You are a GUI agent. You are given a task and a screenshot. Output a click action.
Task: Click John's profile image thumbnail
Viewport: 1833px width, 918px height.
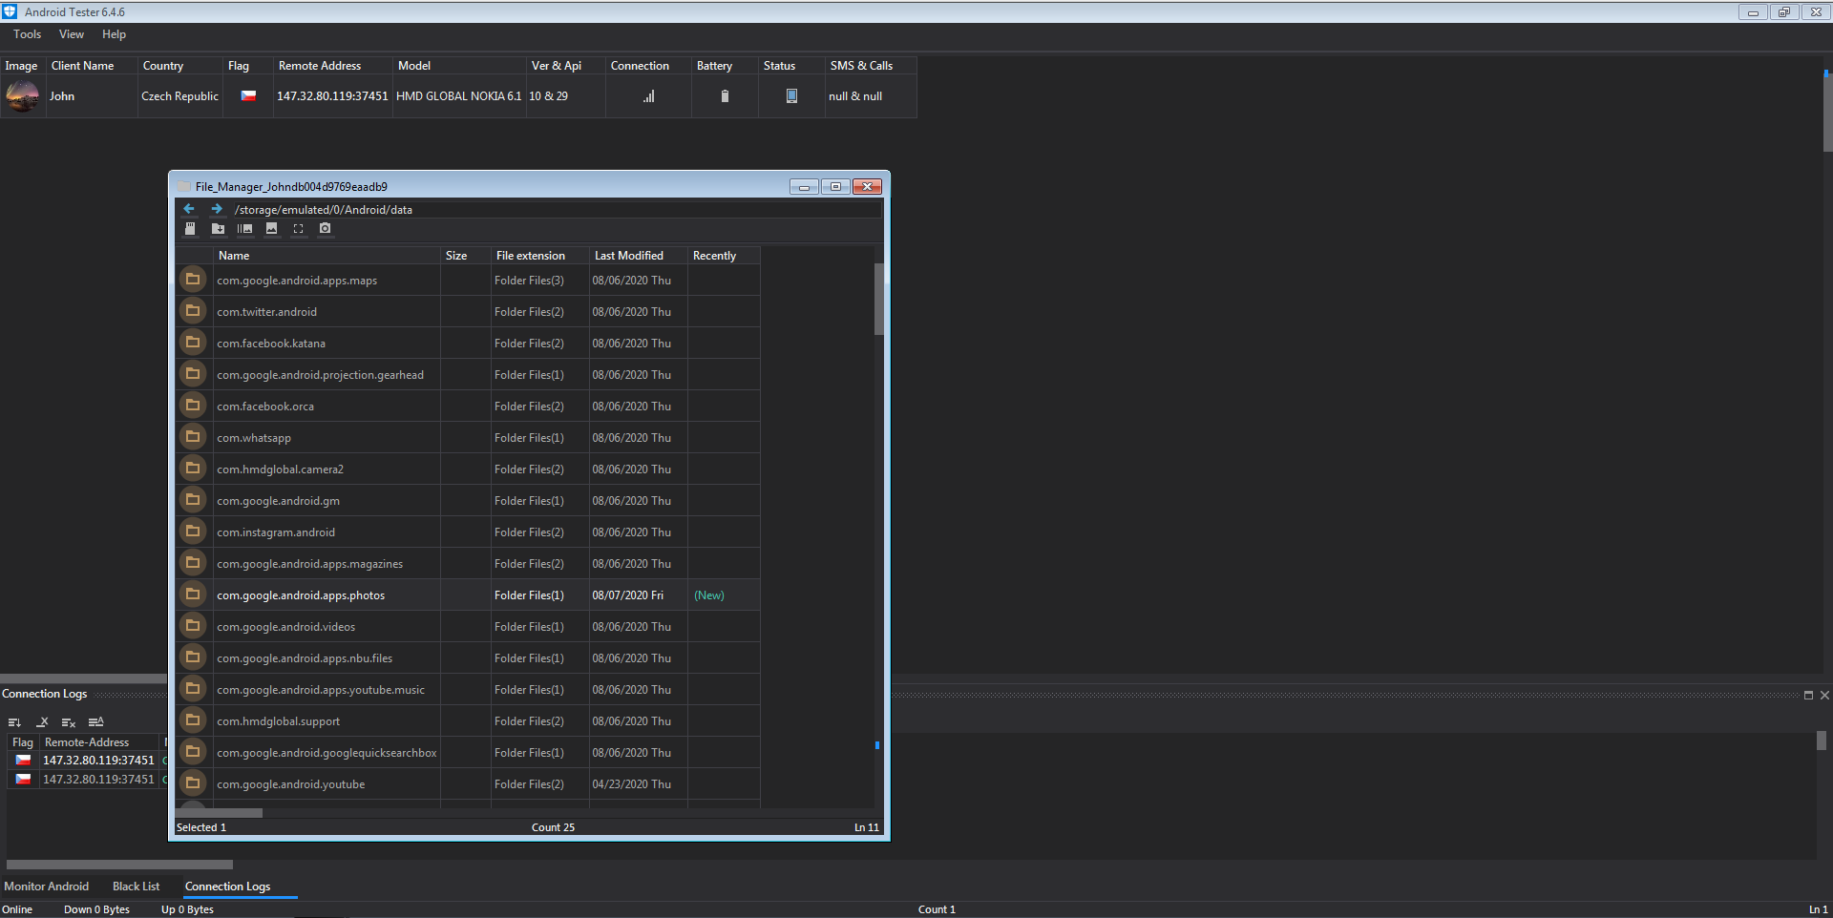click(x=23, y=96)
